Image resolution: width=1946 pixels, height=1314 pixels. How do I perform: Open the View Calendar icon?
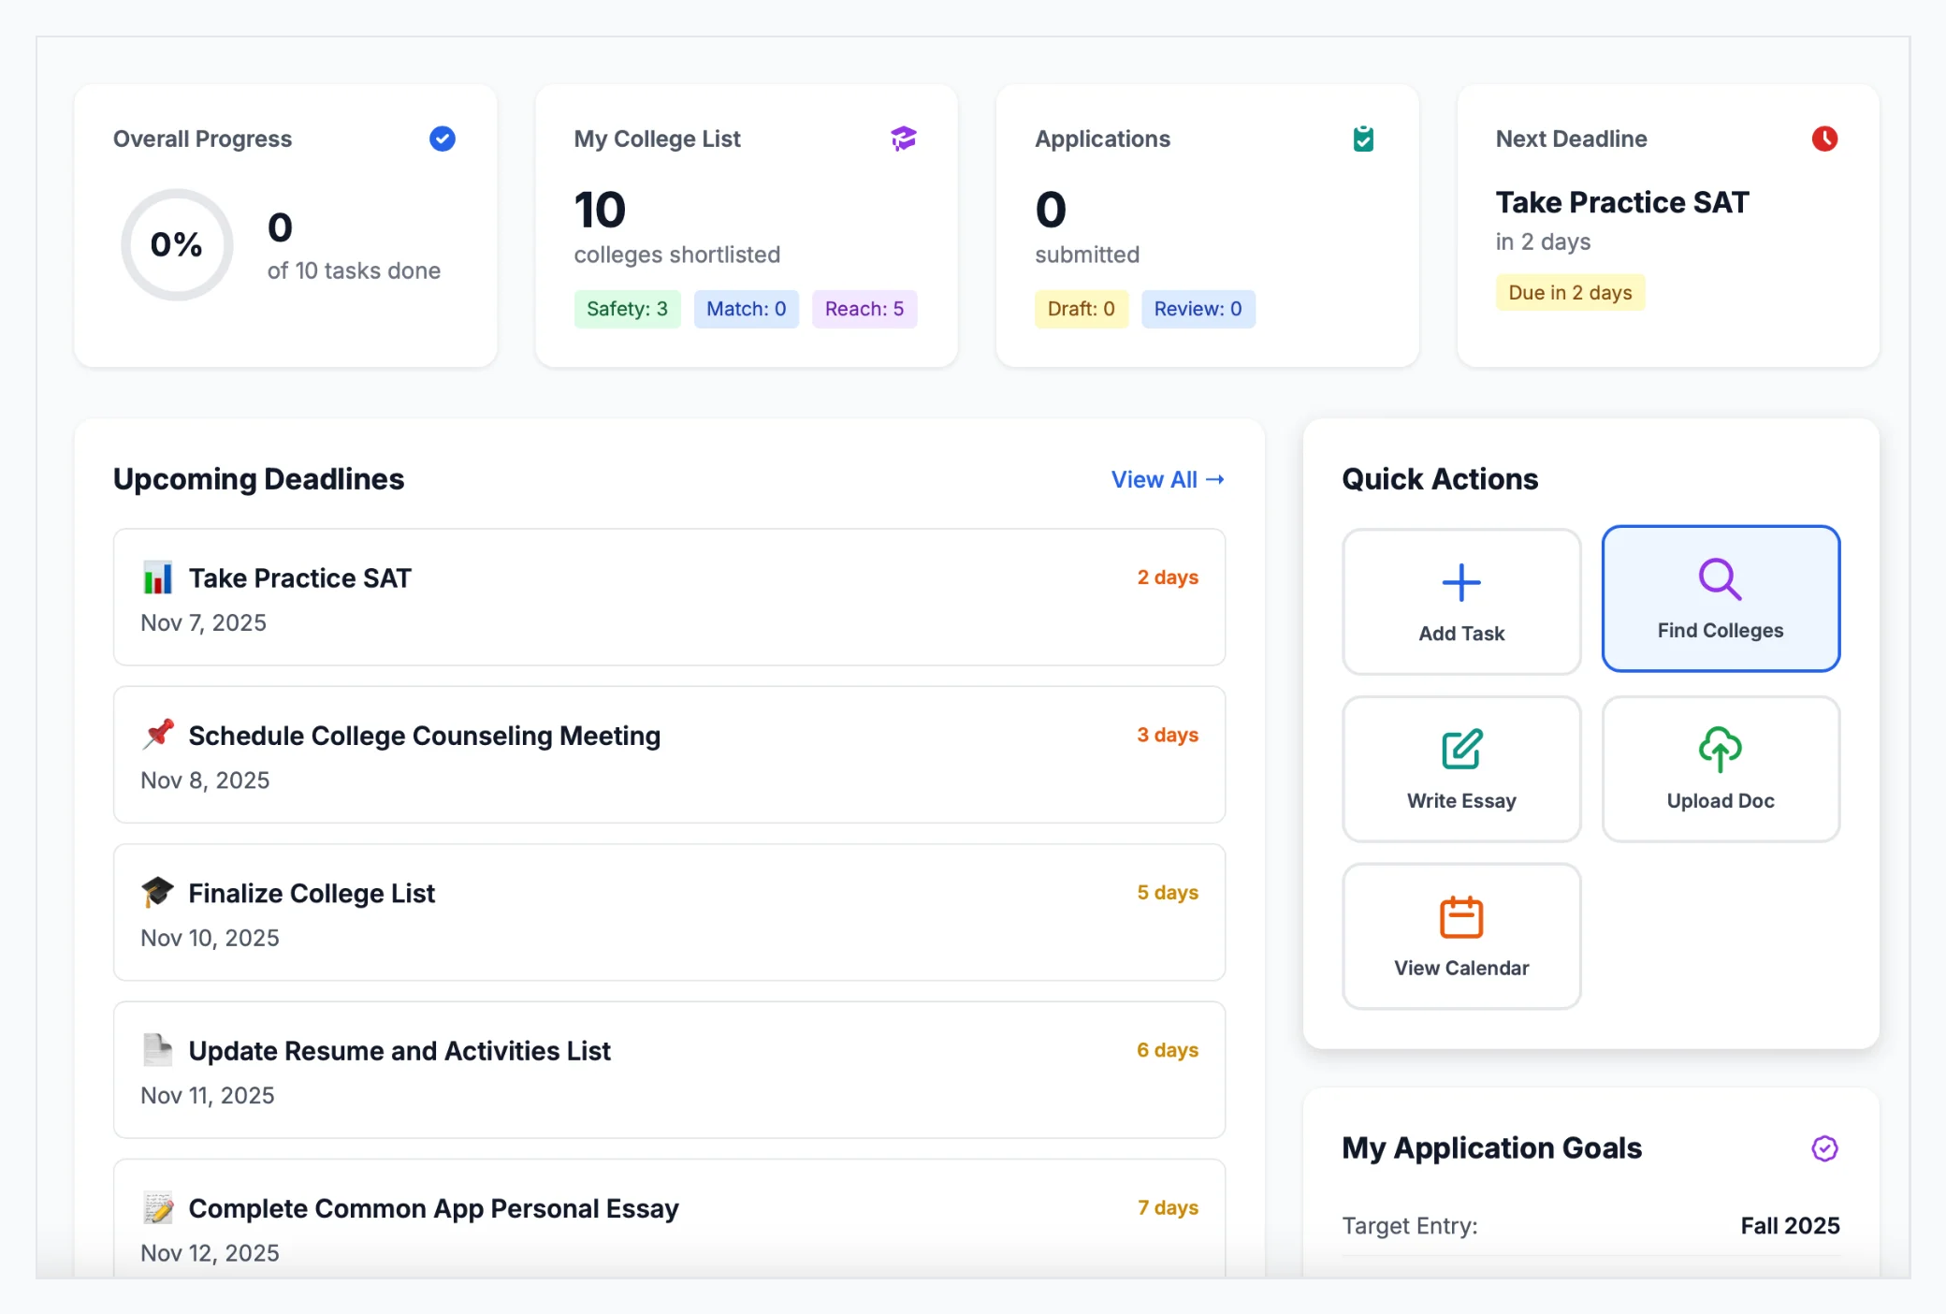(1460, 917)
